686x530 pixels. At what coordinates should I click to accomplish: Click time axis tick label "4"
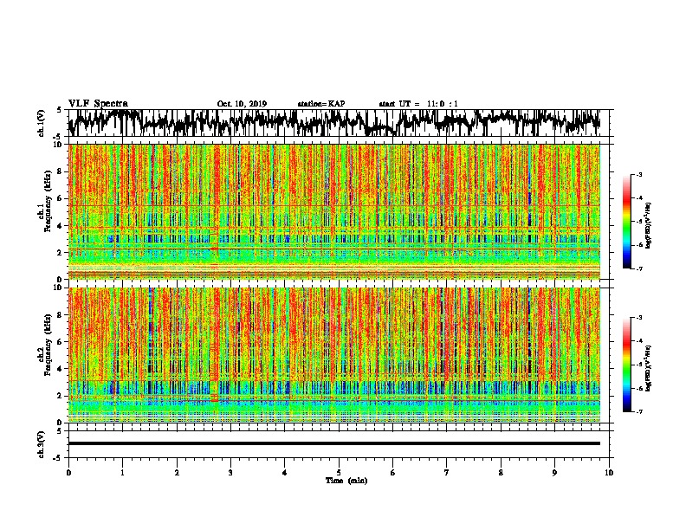coord(285,472)
